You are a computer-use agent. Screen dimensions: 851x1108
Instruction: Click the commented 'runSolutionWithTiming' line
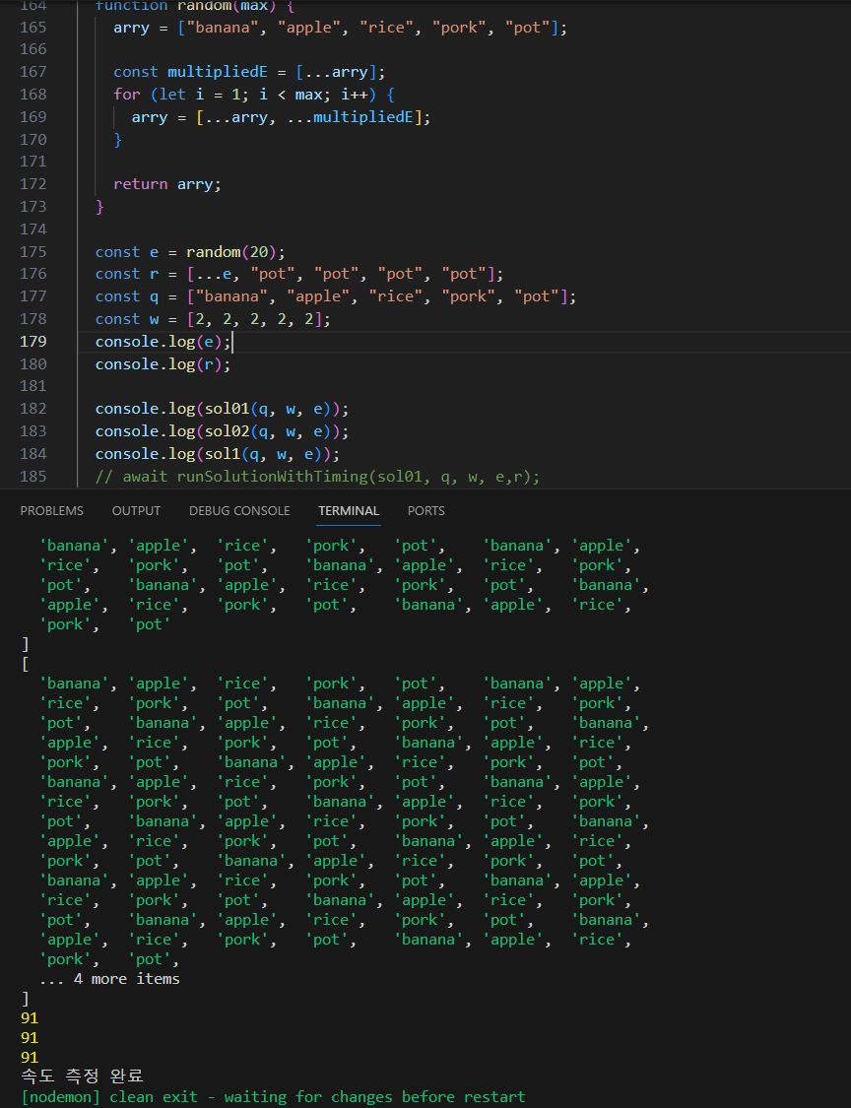tap(318, 477)
